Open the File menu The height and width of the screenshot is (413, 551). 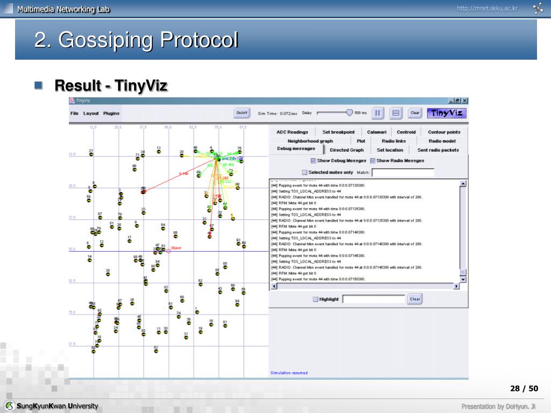tap(74, 113)
